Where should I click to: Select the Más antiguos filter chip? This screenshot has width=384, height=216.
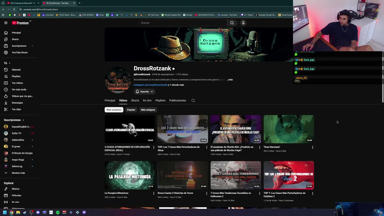(x=148, y=110)
